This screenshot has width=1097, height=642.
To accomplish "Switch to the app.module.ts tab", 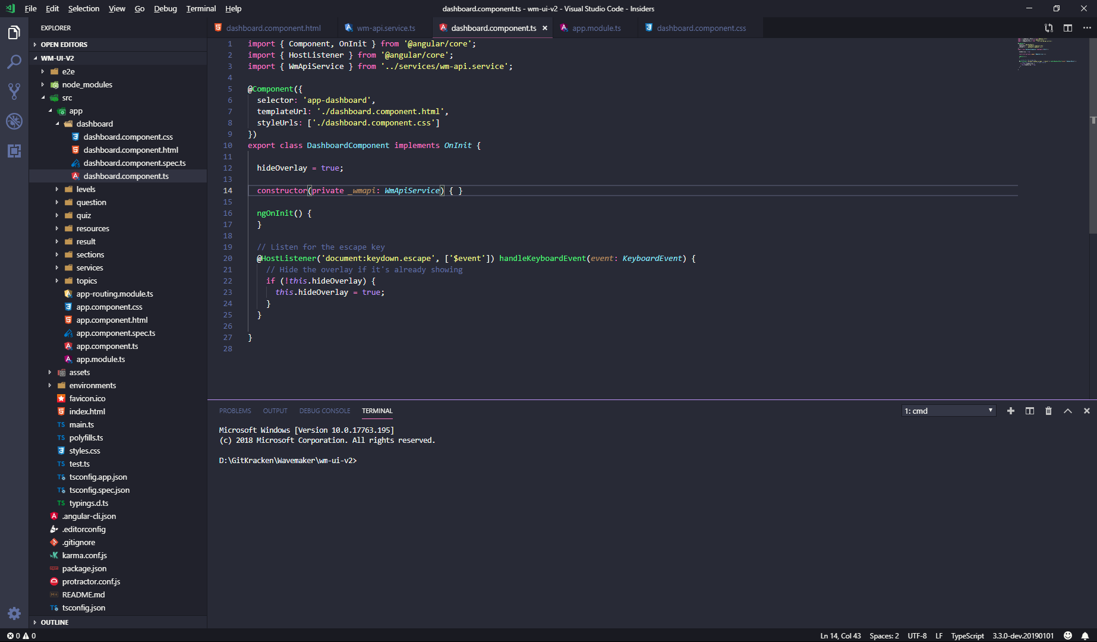I will (596, 28).
